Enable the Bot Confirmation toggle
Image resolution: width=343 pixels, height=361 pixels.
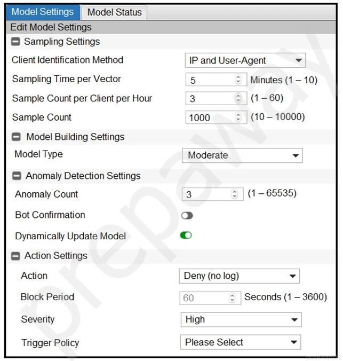pos(186,216)
